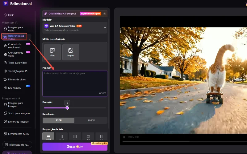Click the panel's vertical scrollbar
The image size is (247, 154).
point(109,74)
